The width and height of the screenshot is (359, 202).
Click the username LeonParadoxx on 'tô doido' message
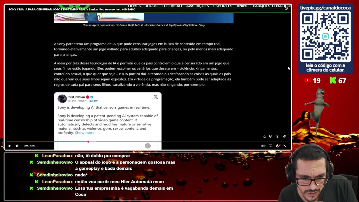tap(57, 156)
